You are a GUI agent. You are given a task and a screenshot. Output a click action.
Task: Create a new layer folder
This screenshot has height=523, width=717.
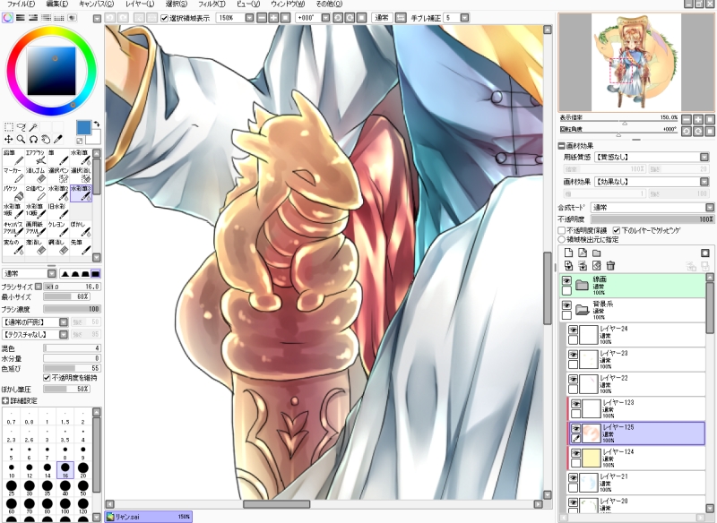point(597,253)
